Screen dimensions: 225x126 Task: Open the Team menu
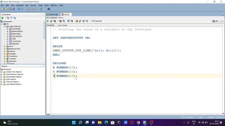[x=40, y=5]
